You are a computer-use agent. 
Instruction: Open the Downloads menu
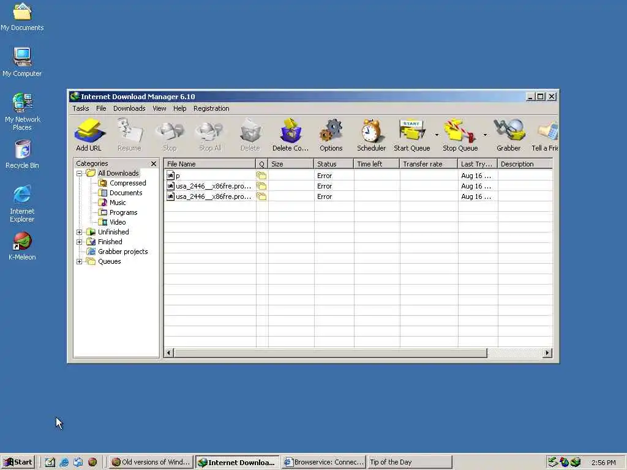click(129, 108)
